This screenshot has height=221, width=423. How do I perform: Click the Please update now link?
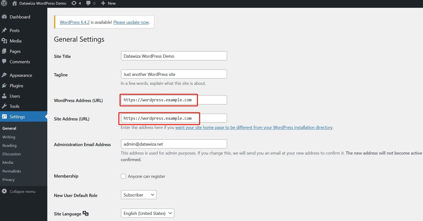(131, 22)
